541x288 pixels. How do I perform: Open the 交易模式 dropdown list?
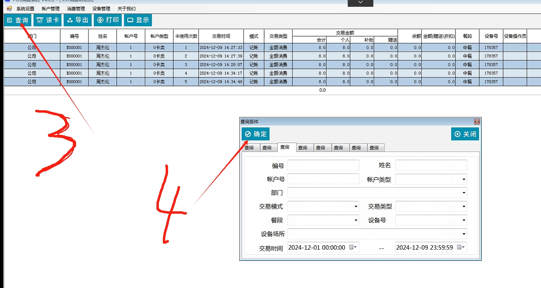click(x=356, y=207)
